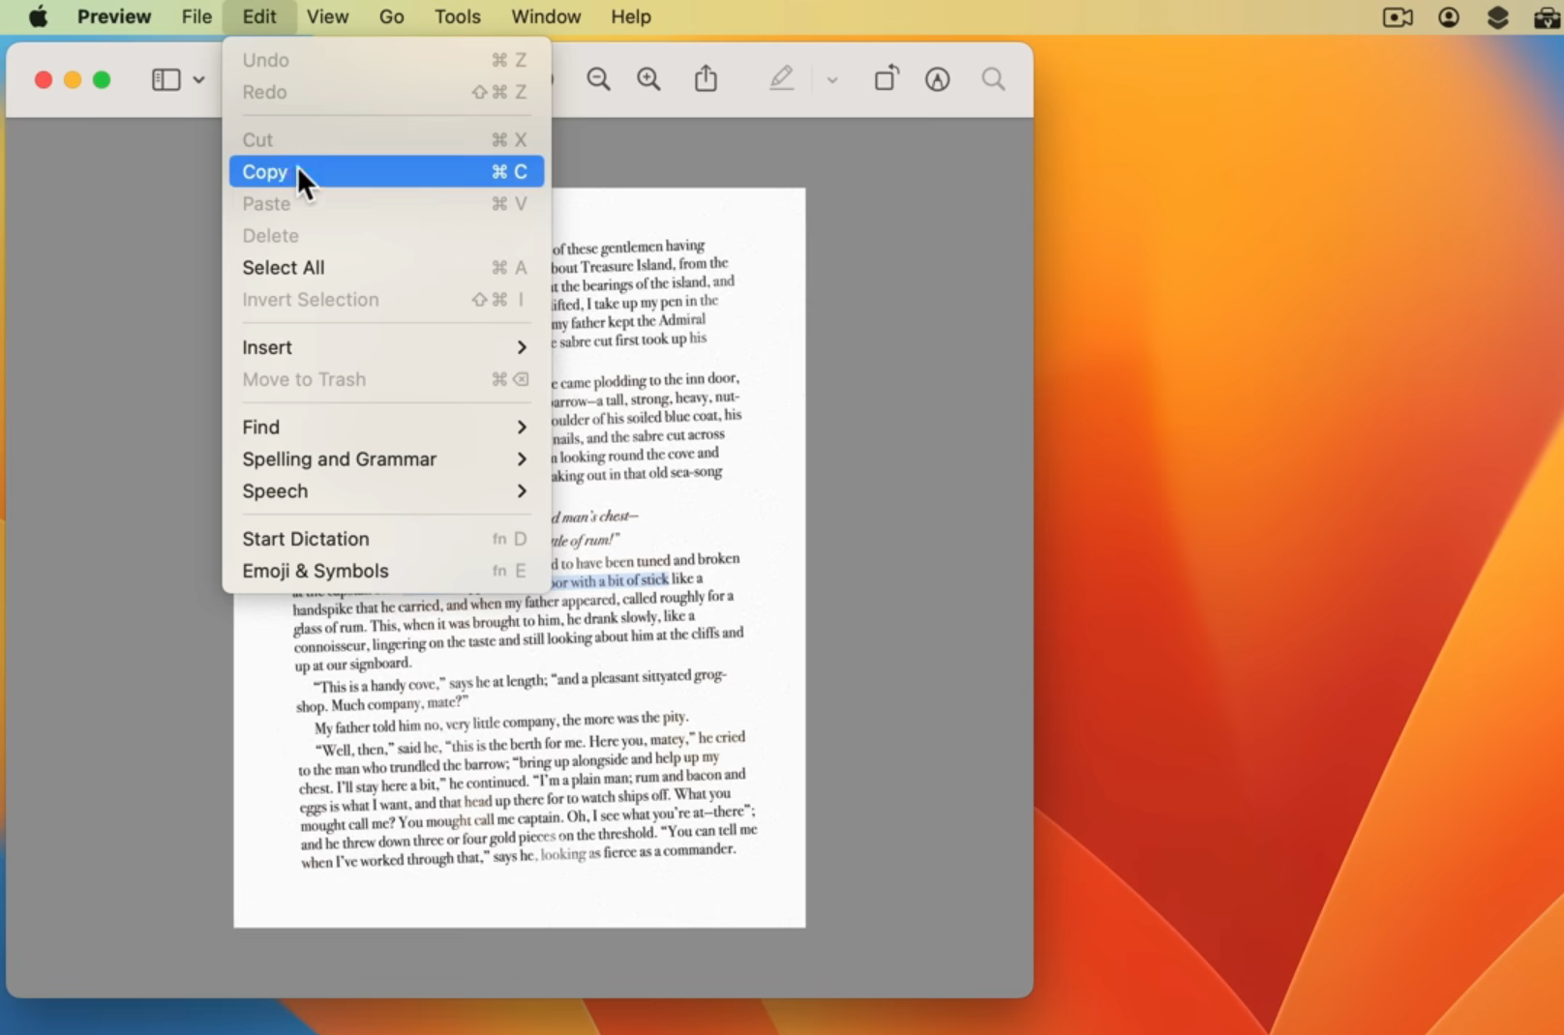Open the Tools menu

point(458,16)
